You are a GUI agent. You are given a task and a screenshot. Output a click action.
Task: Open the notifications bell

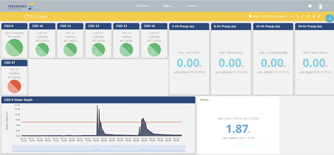tap(310, 6)
